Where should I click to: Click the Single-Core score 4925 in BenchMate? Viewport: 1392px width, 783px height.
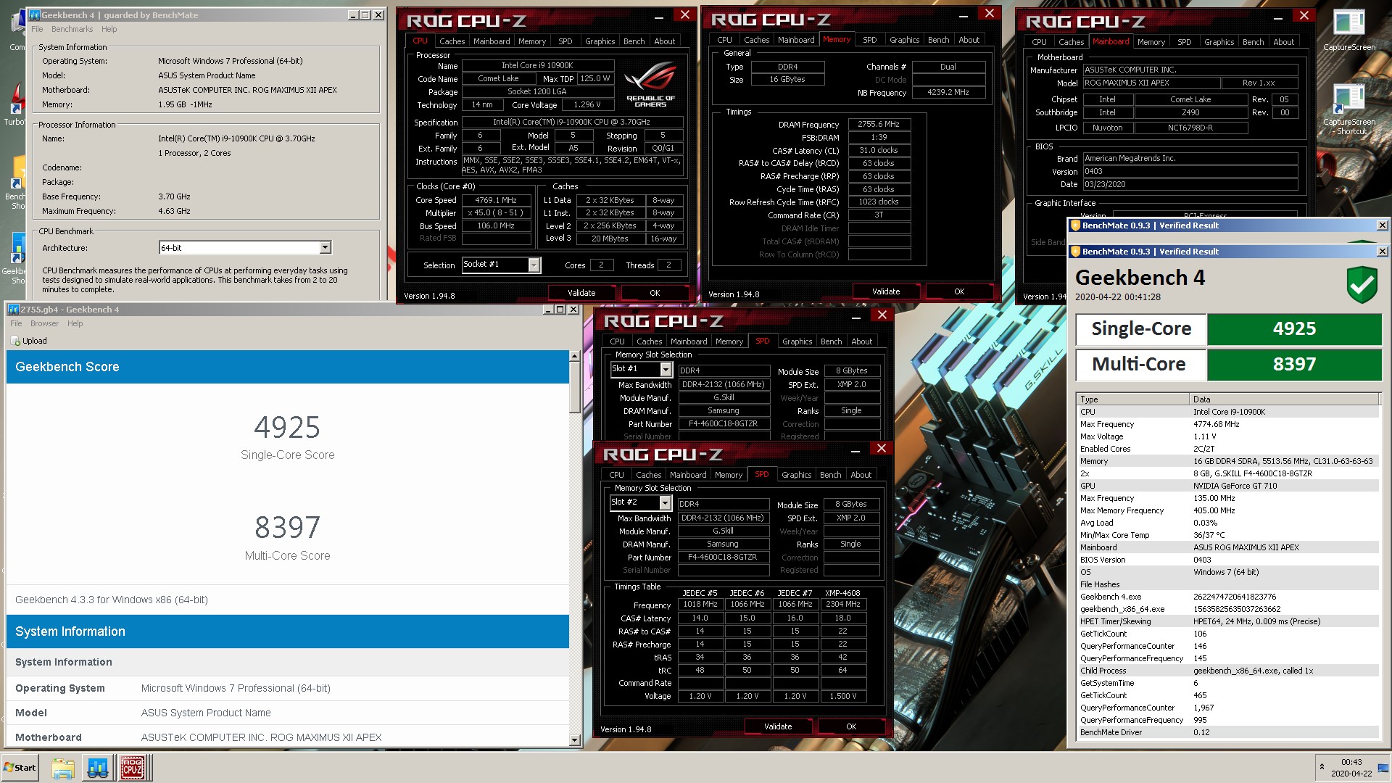point(1294,329)
